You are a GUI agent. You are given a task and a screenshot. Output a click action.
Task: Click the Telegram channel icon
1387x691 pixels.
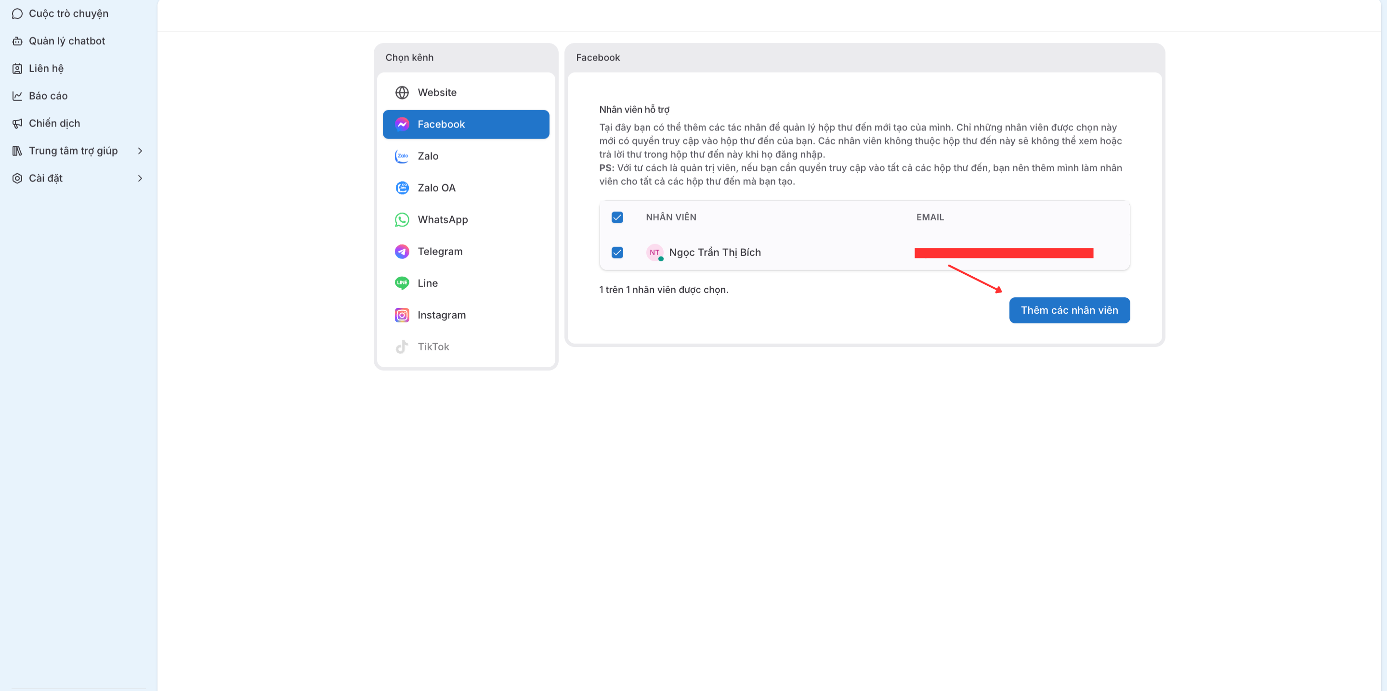(x=402, y=251)
